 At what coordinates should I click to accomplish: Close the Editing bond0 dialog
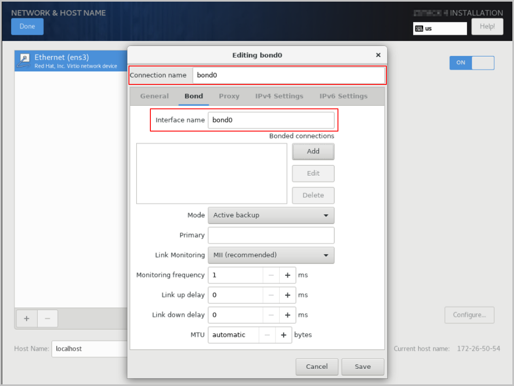tap(378, 55)
